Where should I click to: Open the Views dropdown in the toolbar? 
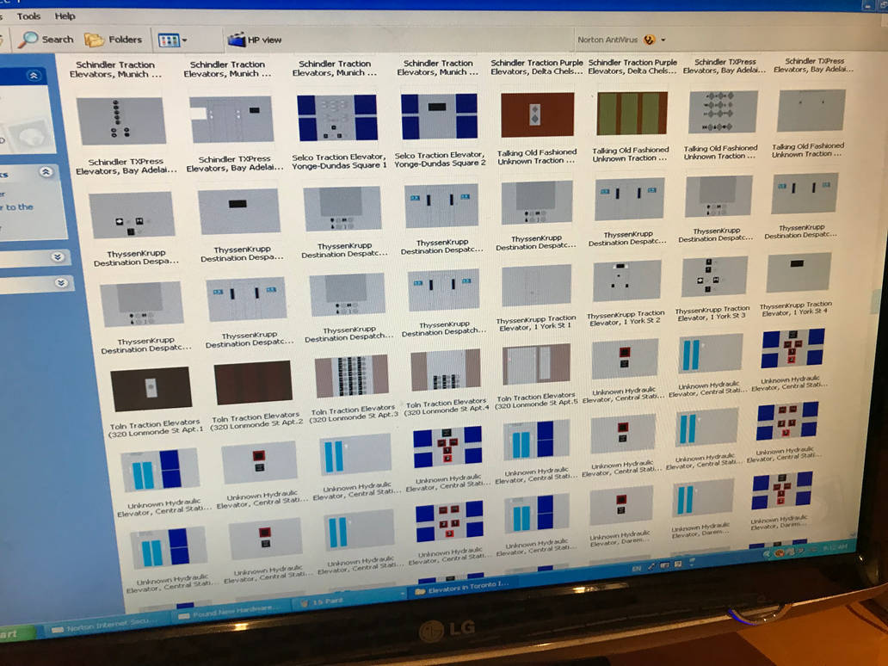pyautogui.click(x=173, y=40)
